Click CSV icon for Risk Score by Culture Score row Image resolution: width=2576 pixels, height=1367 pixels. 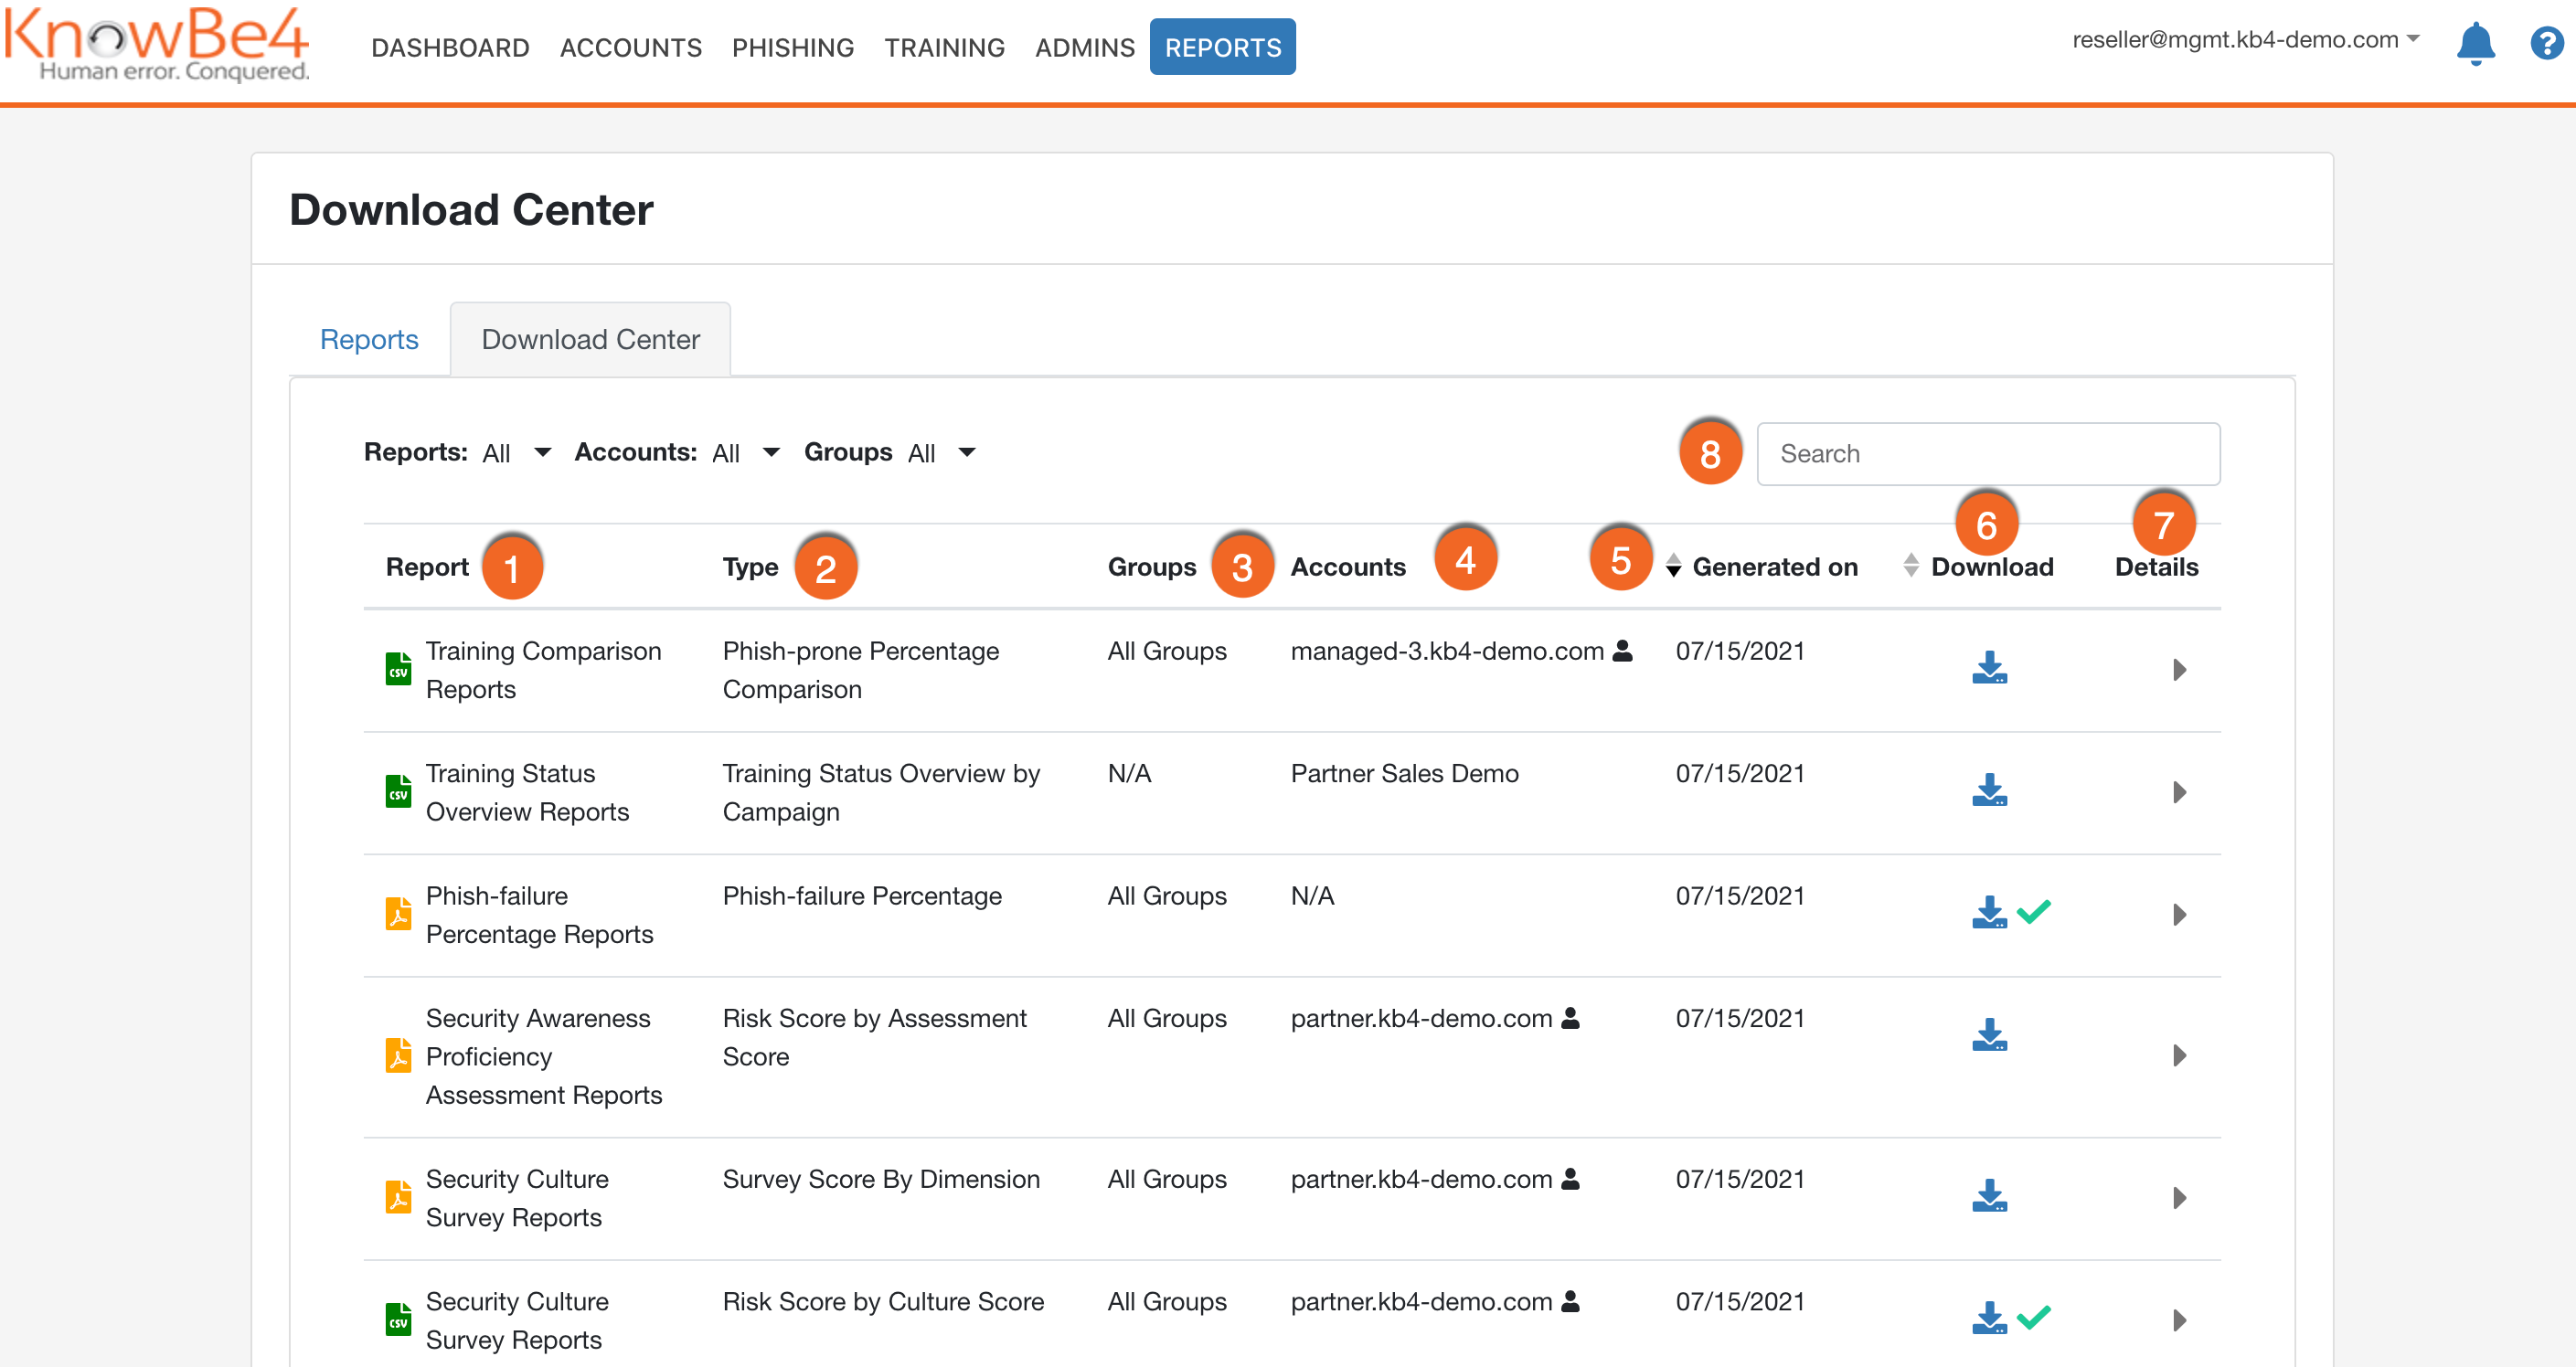[398, 1319]
